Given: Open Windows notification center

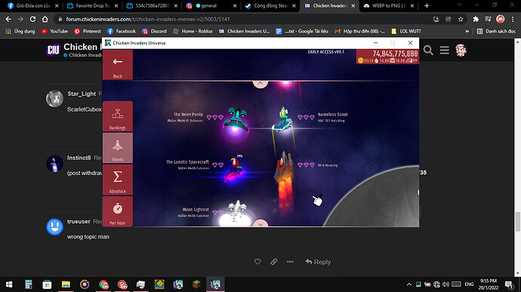Looking at the screenshot, I should 509,284.
